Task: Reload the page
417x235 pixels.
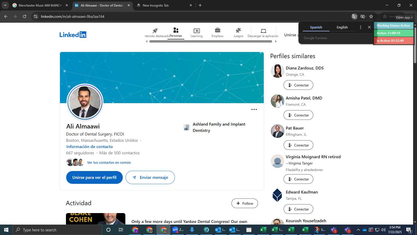Action: (x=24, y=16)
